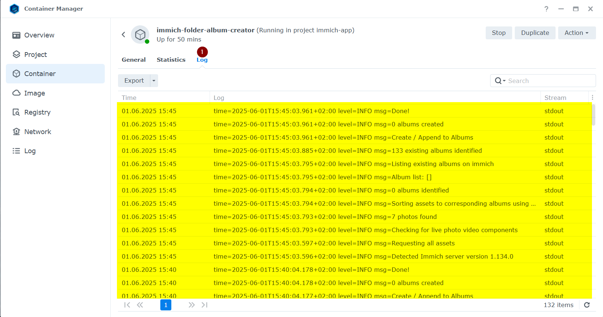Select the Log tab
603x317 pixels.
coord(202,60)
